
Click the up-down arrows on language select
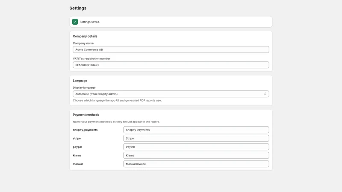coord(265,94)
